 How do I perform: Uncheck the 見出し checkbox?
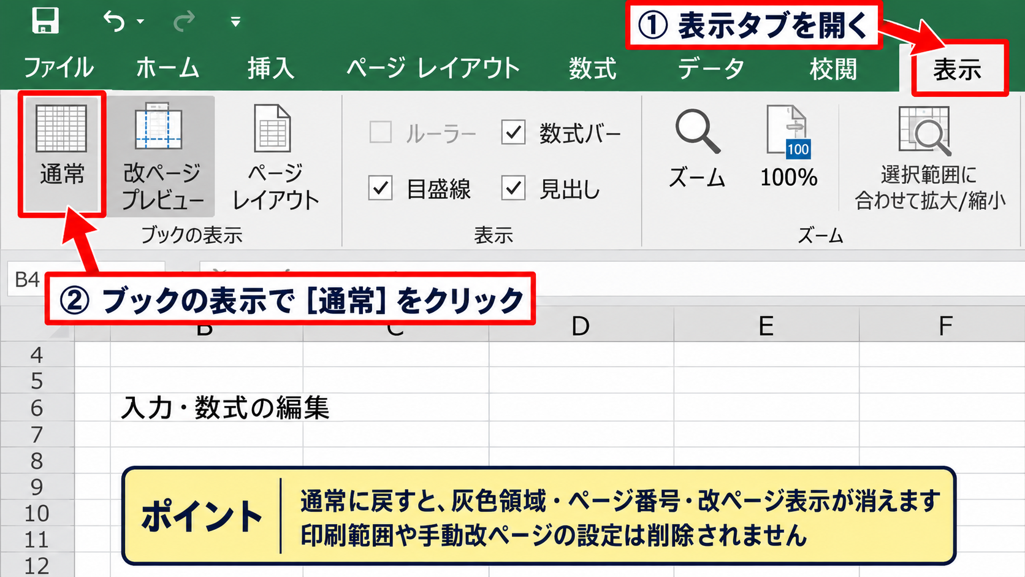[513, 188]
